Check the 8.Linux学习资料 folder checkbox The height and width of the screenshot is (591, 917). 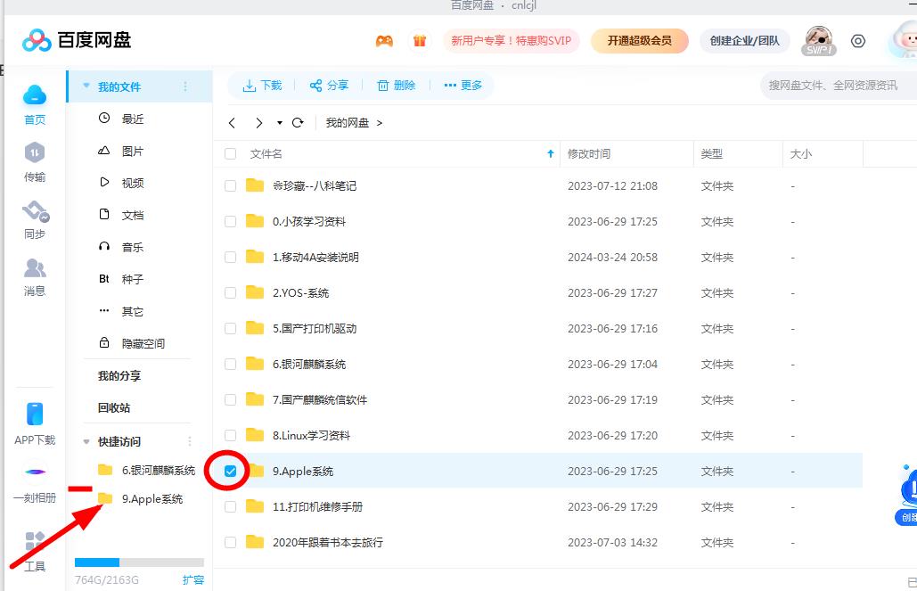click(x=230, y=435)
